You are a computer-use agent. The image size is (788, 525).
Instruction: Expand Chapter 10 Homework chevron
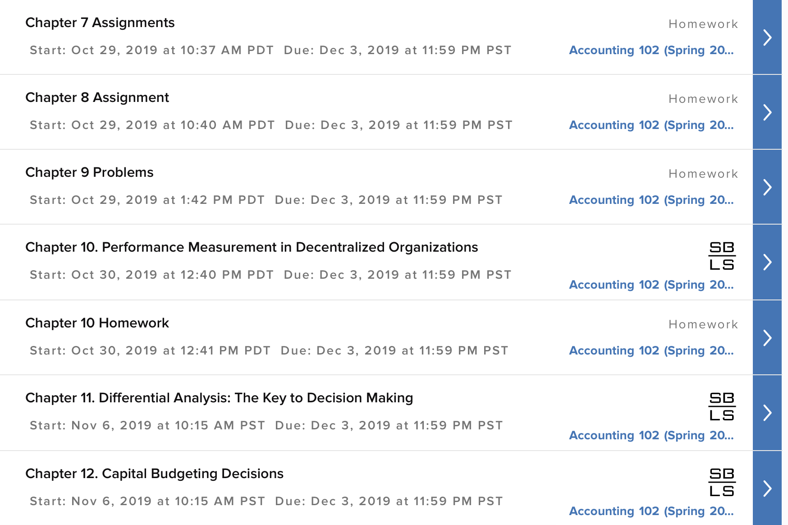(767, 337)
